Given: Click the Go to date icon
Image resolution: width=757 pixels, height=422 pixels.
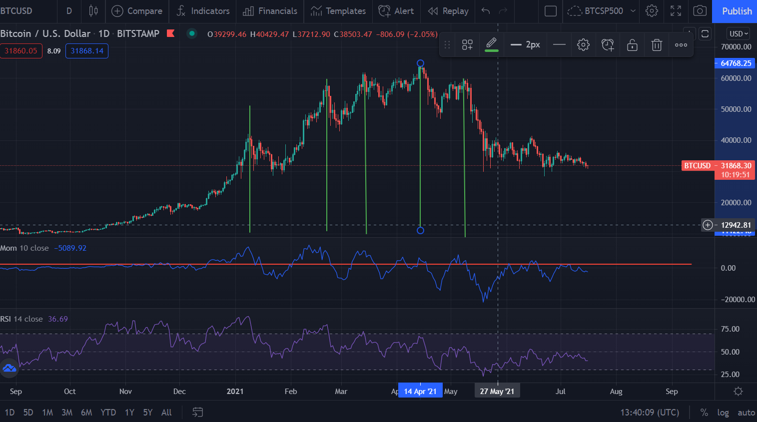Looking at the screenshot, I should pos(198,412).
